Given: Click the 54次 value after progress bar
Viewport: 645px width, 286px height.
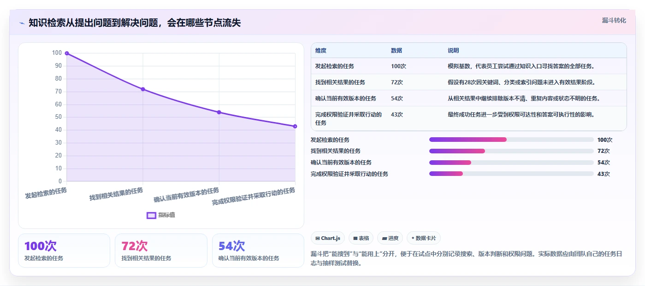Looking at the screenshot, I should click(604, 163).
